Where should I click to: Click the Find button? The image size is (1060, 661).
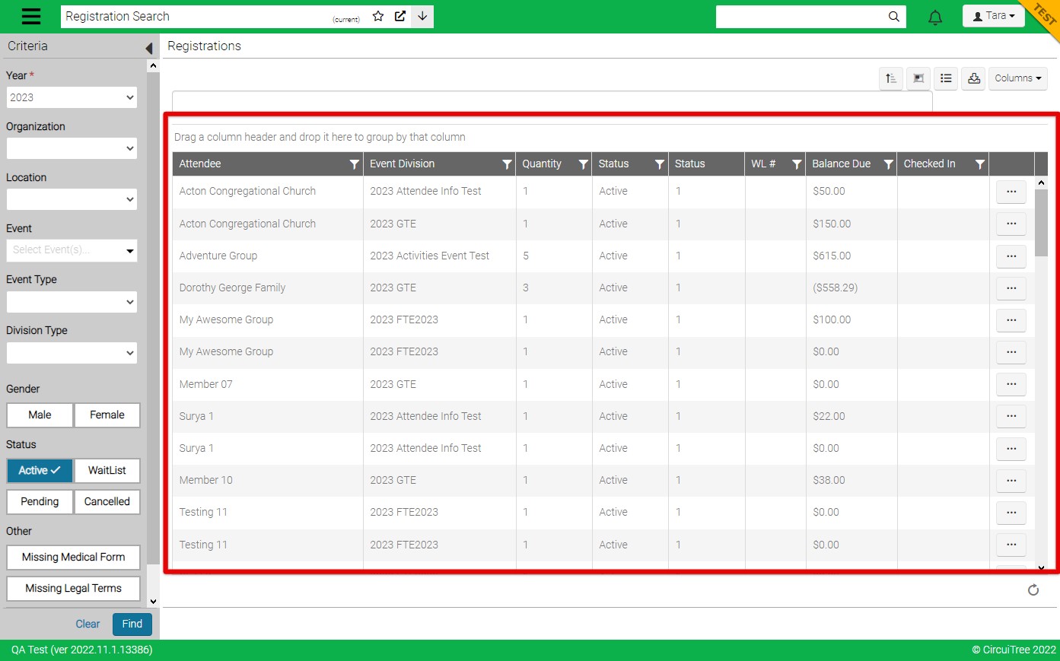[x=132, y=624]
